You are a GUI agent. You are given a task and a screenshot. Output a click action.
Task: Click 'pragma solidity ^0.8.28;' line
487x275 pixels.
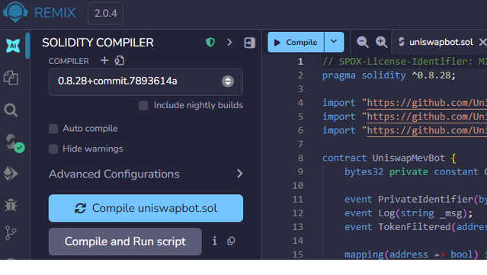coord(389,75)
